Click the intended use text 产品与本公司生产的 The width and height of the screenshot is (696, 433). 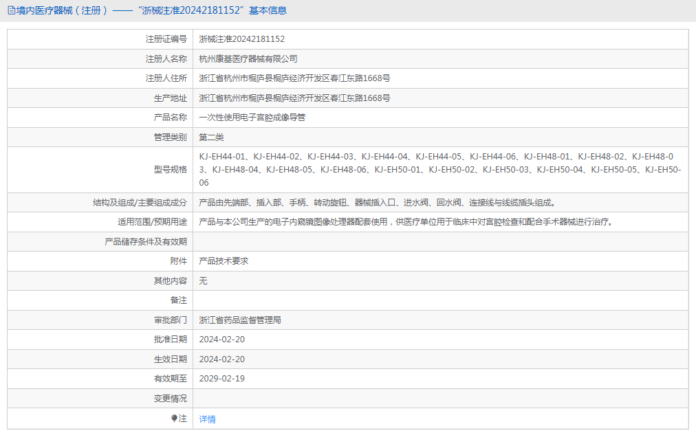tap(407, 222)
